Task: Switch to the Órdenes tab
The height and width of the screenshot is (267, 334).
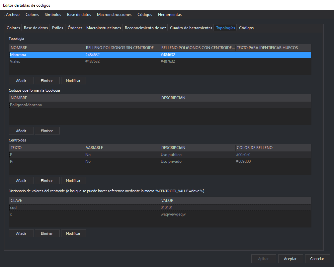Action: 75,28
